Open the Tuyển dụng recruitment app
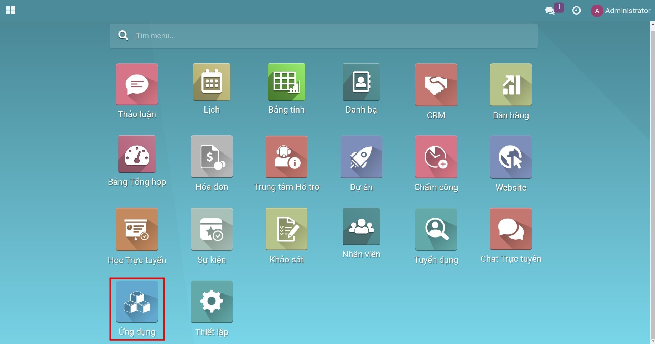Image resolution: width=655 pixels, height=344 pixels. 436,229
